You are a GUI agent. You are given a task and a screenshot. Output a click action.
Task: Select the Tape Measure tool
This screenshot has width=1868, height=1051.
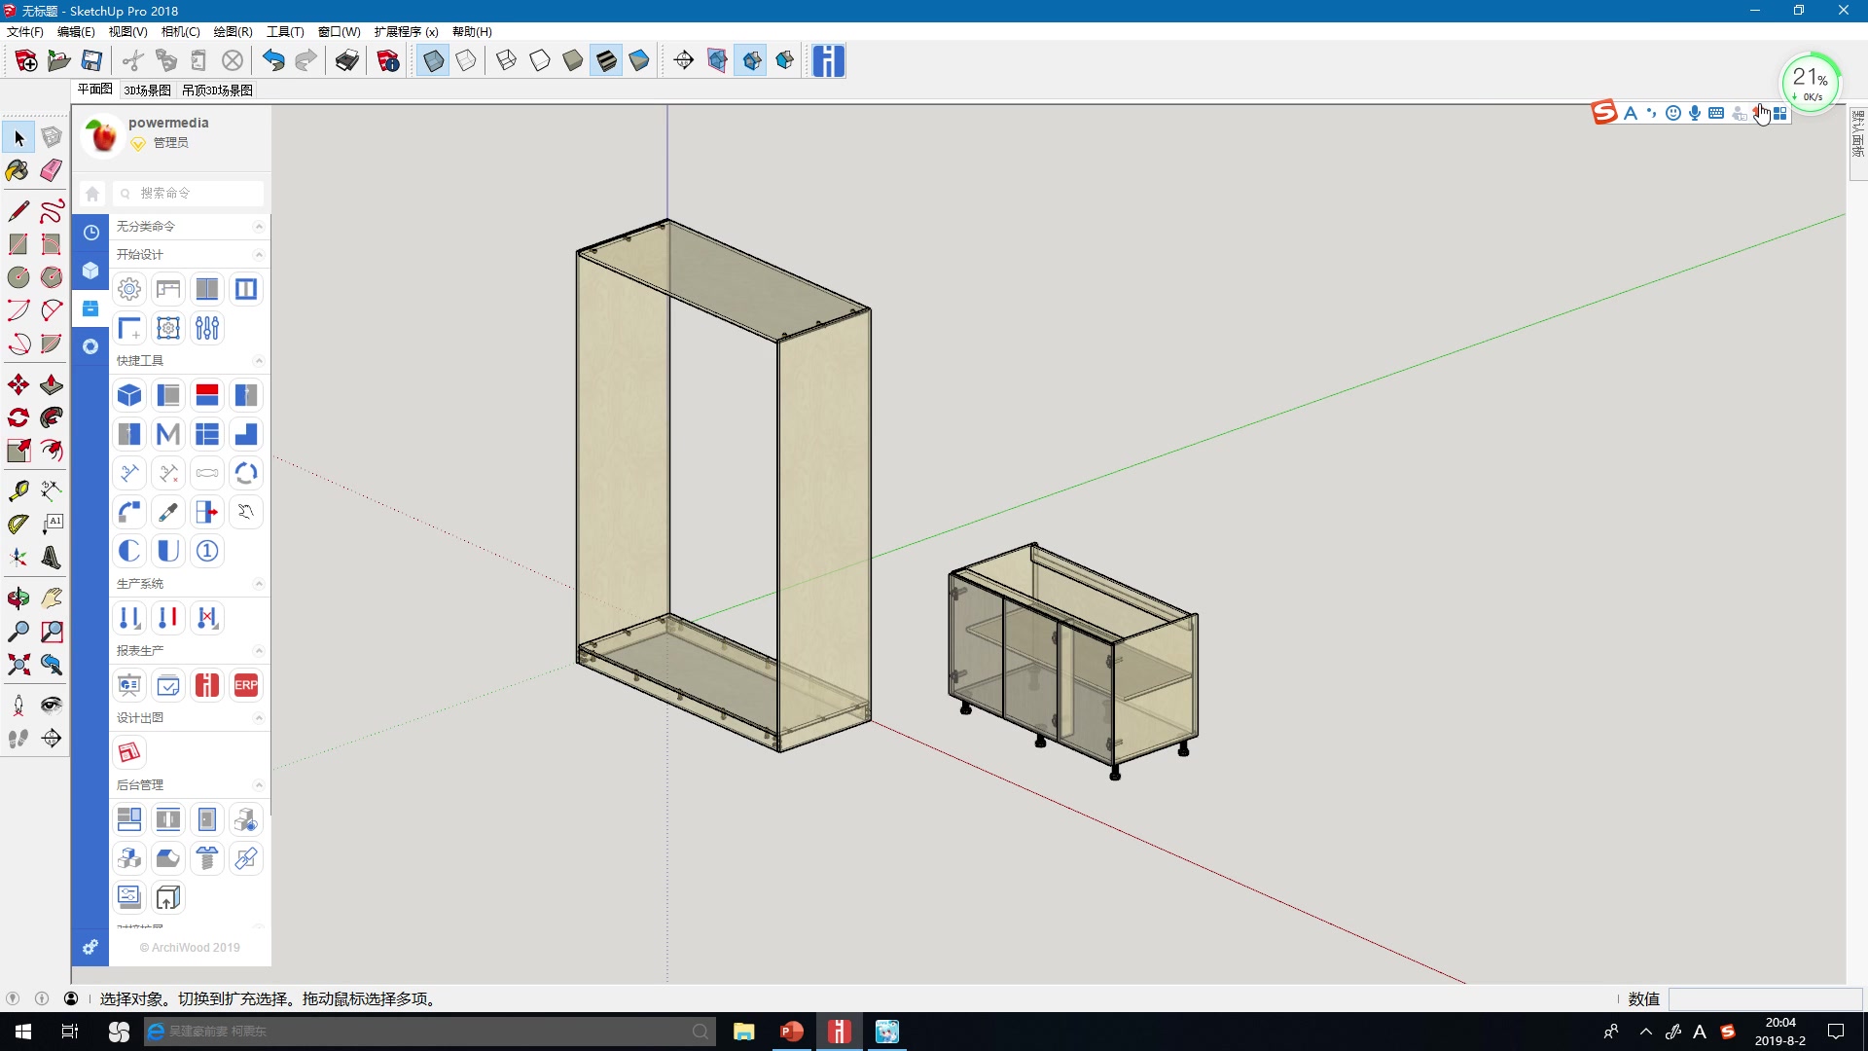click(x=18, y=490)
